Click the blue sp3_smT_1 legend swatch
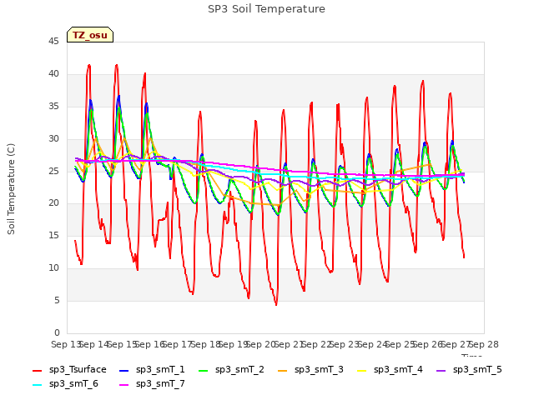The image size is (534, 400). (x=124, y=370)
